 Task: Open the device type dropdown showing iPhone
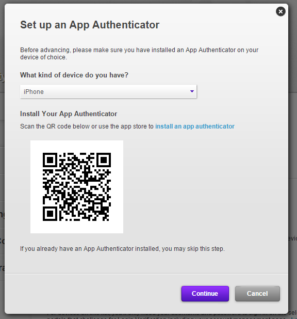(108, 91)
